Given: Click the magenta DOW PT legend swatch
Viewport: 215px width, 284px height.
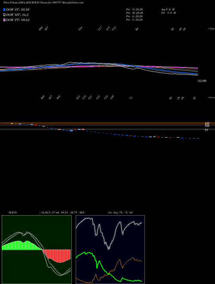Looking at the screenshot, I should [4, 20].
